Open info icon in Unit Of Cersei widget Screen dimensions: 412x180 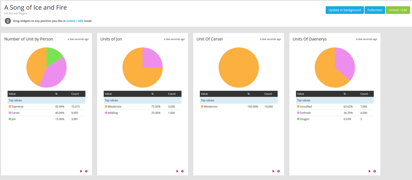pos(278,171)
